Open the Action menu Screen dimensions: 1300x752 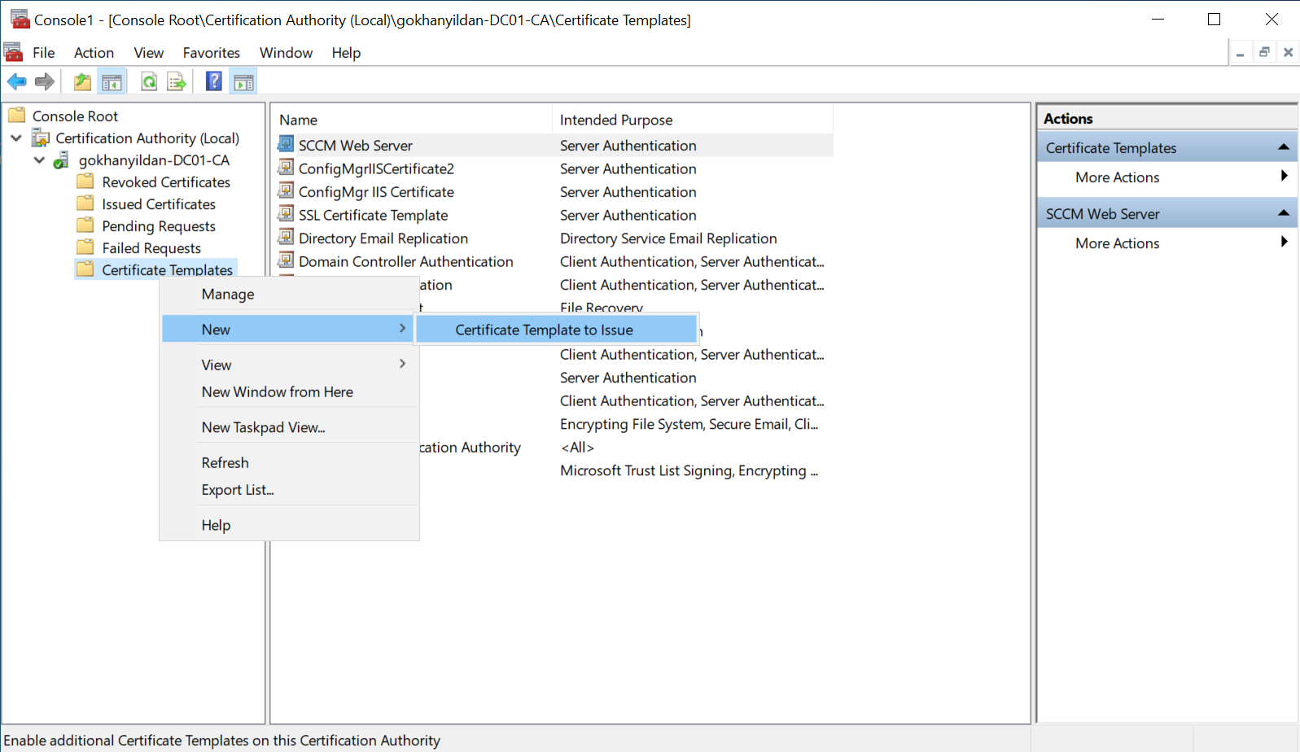[94, 53]
